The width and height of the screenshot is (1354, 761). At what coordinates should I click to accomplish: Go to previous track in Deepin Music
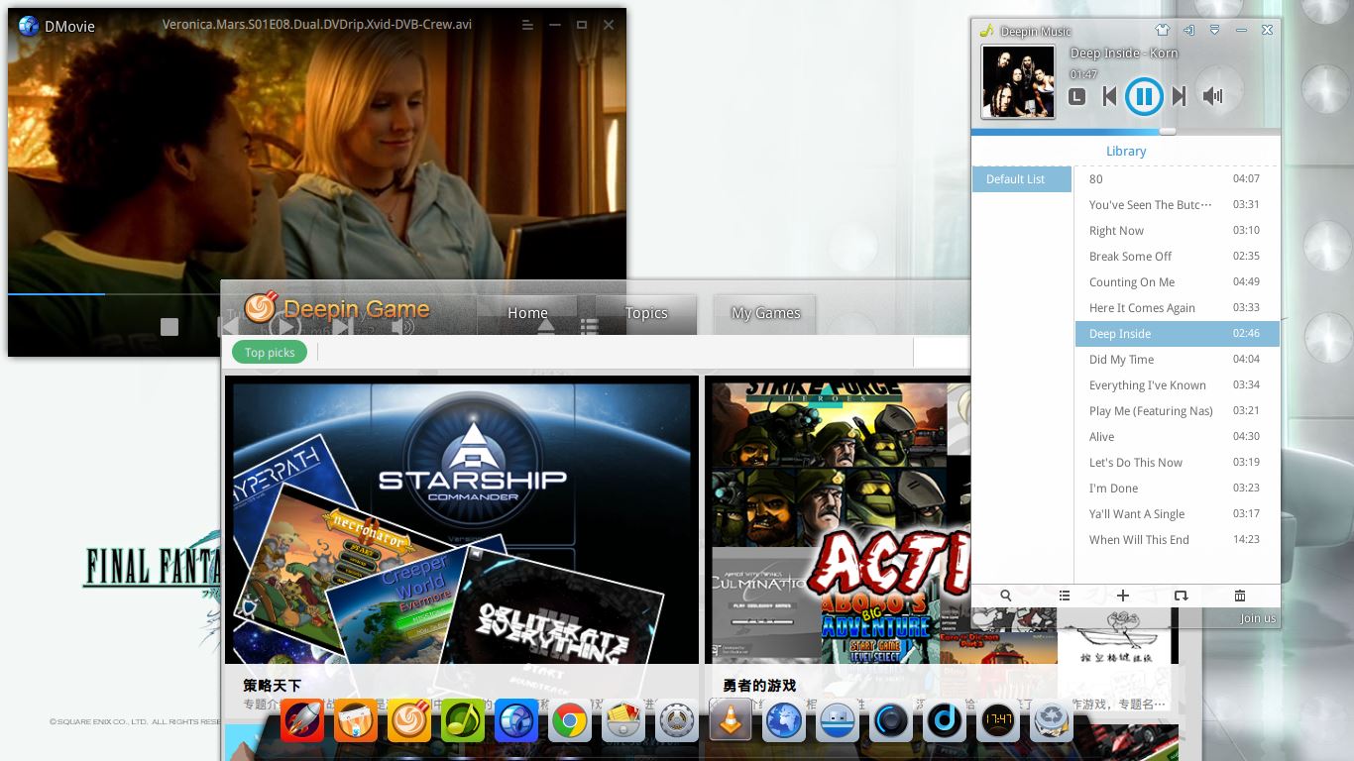tap(1110, 96)
